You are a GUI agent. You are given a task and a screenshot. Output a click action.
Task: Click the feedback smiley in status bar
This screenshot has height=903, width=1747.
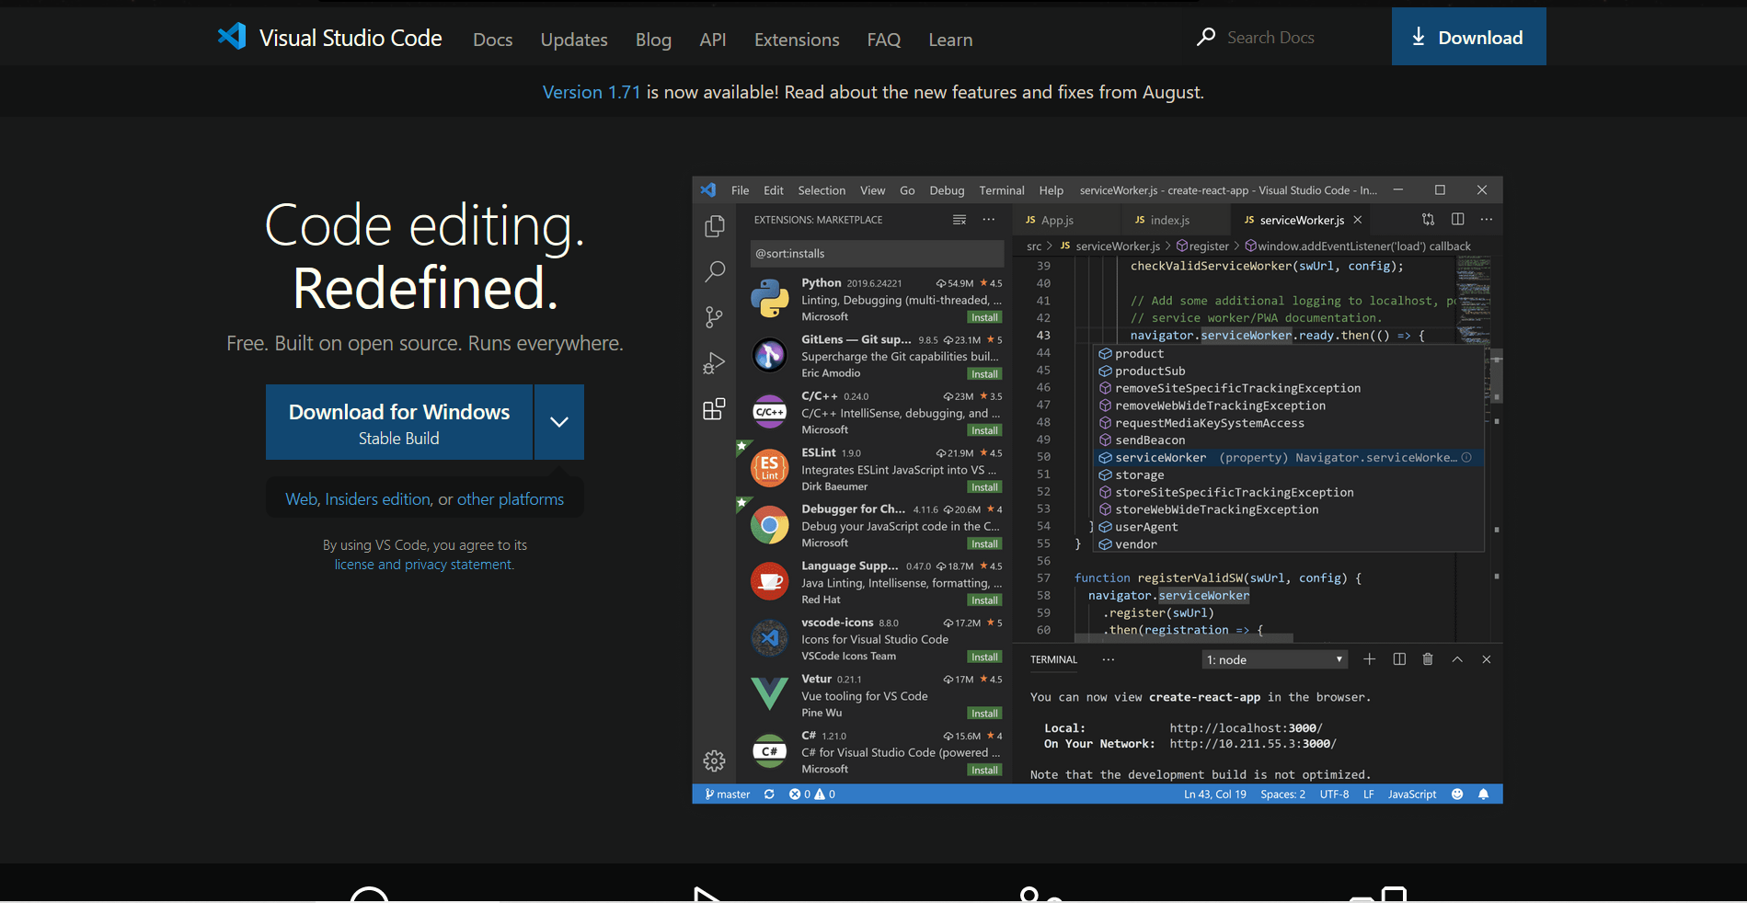tap(1457, 794)
